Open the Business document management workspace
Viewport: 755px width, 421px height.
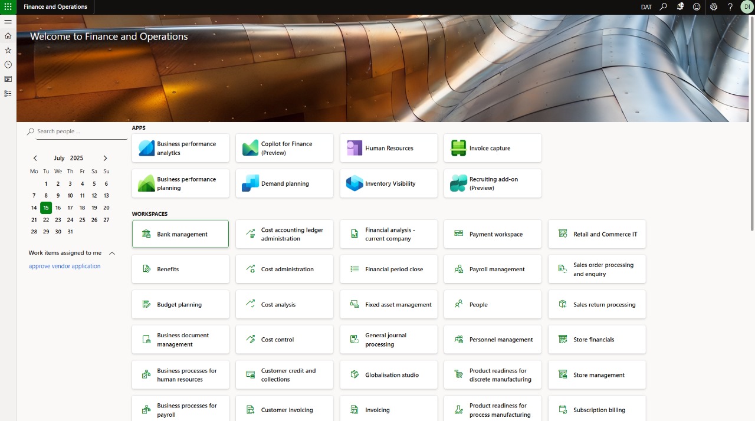point(180,340)
